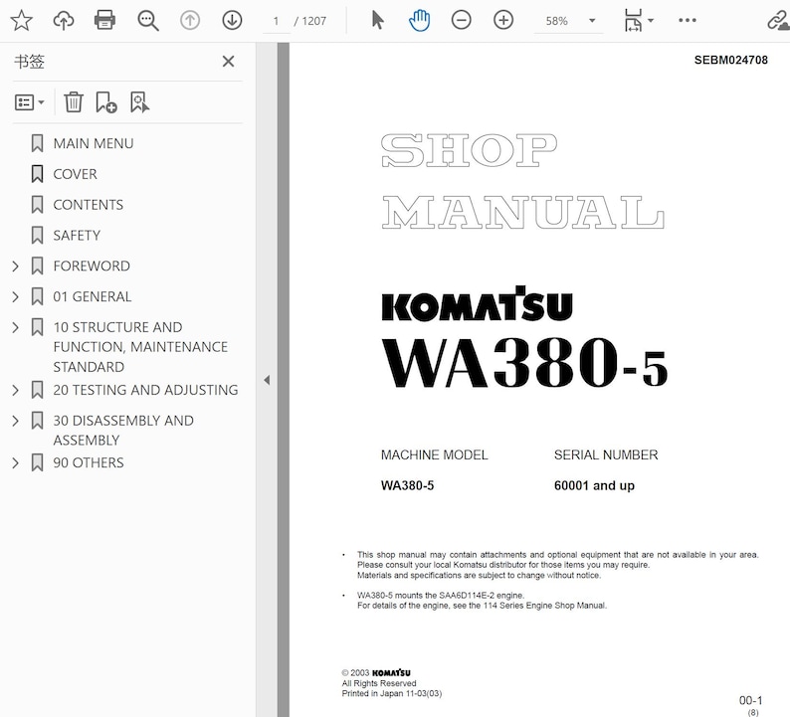Activate the hand pan tool
This screenshot has height=717, width=790.
click(x=419, y=21)
